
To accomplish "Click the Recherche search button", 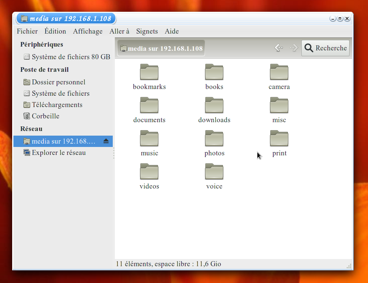I will click(325, 48).
